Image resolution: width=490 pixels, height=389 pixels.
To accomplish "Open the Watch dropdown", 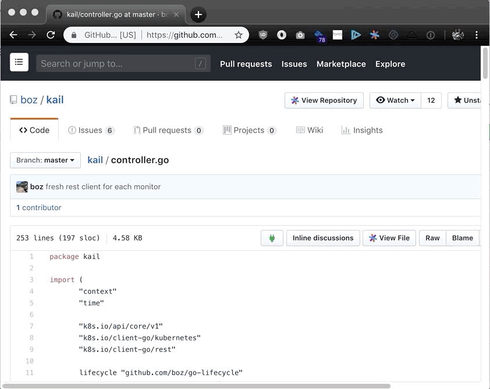I will tap(395, 100).
